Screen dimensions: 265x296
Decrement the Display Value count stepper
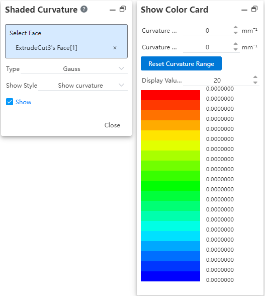[255, 83]
